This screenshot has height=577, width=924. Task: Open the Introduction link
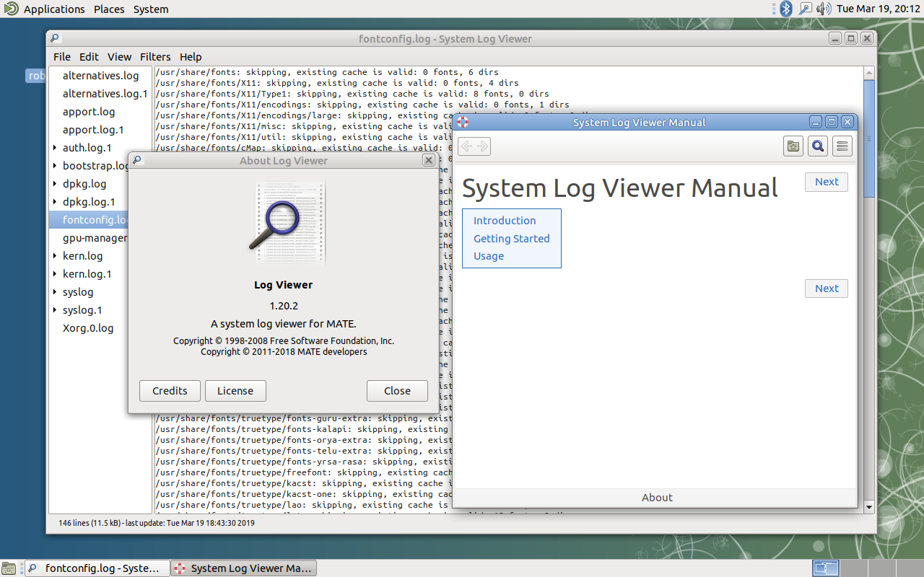[505, 221]
